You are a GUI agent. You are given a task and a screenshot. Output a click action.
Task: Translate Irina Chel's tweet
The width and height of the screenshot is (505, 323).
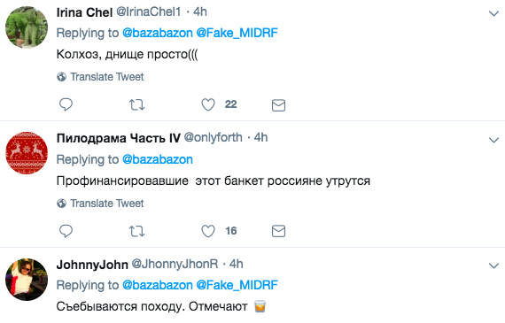coord(100,77)
